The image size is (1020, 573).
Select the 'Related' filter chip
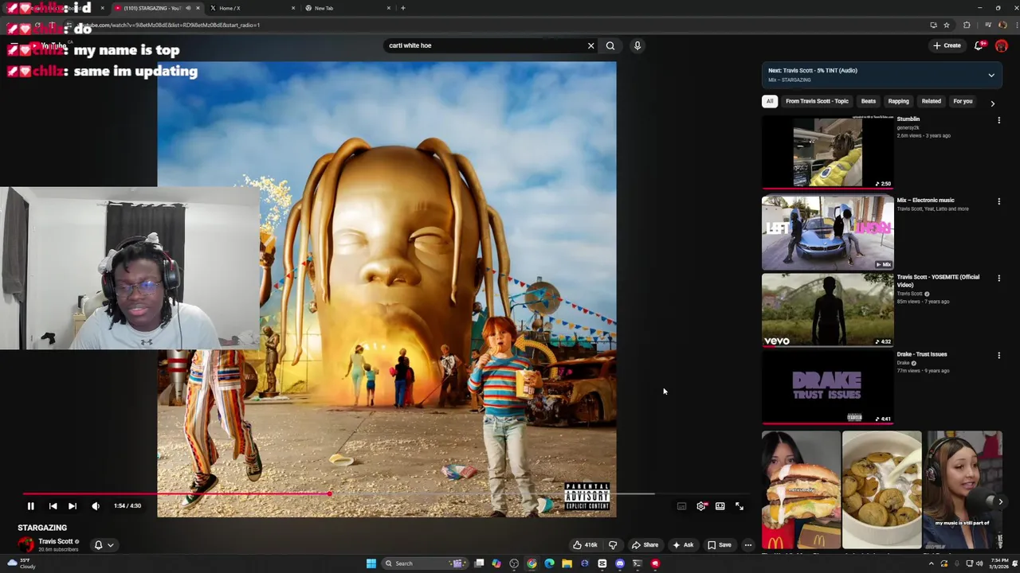point(931,101)
